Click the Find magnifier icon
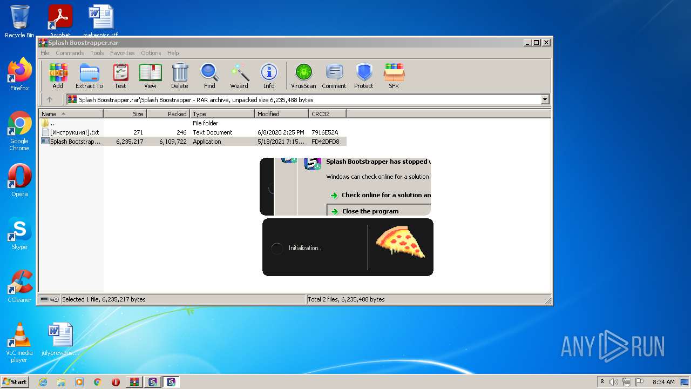 pyautogui.click(x=209, y=76)
